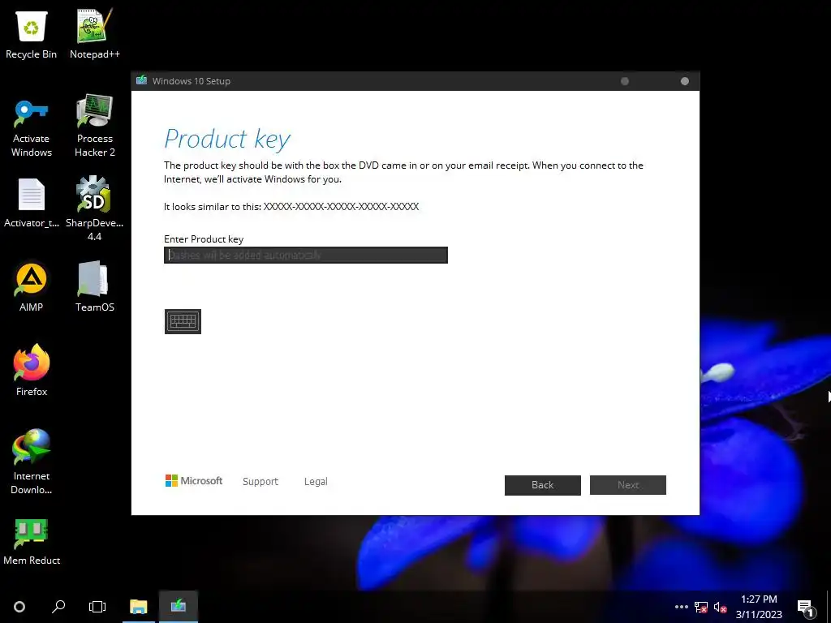Click the muted volume tray icon
Viewport: 831px width, 623px height.
(721, 607)
